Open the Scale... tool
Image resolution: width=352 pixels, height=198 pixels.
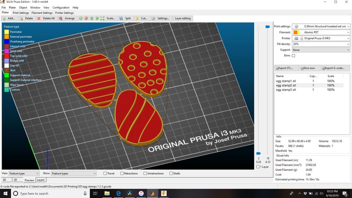coord(108,19)
